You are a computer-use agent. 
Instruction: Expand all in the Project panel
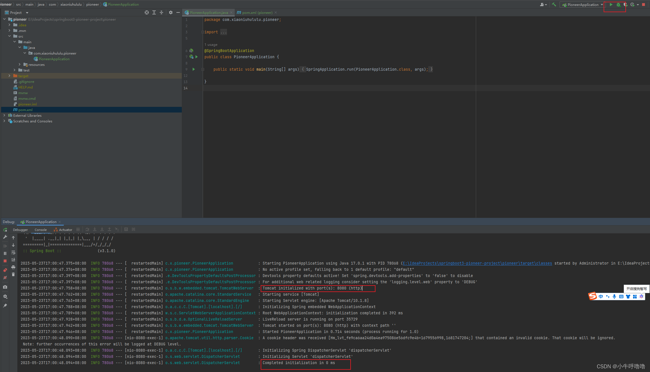(x=154, y=12)
